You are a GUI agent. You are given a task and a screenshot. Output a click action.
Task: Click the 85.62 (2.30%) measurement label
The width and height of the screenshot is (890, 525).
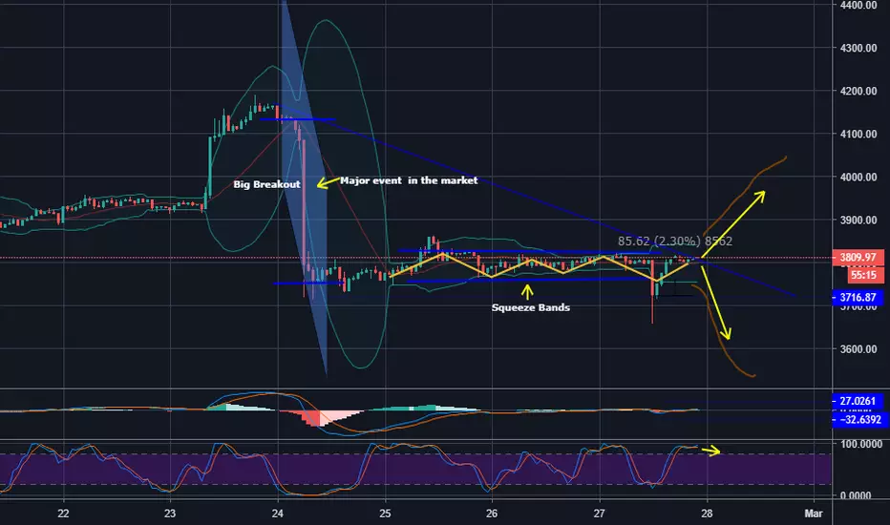tap(674, 241)
